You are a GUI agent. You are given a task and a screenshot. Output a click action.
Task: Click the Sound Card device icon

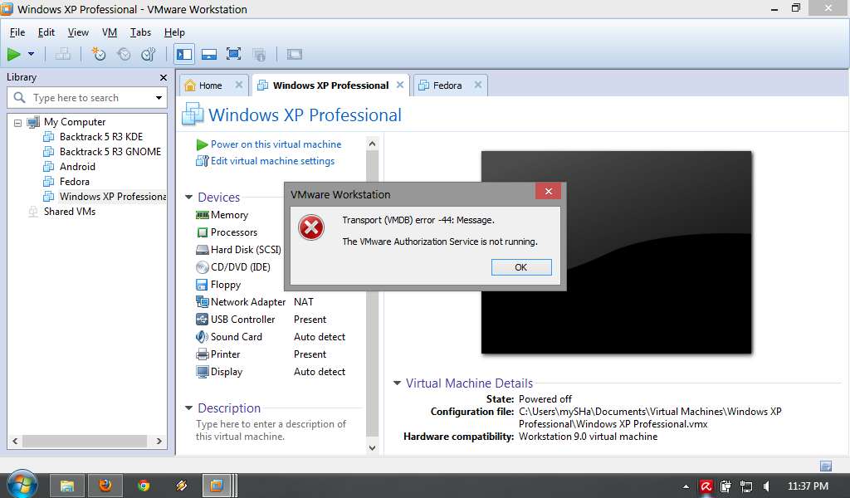point(202,337)
